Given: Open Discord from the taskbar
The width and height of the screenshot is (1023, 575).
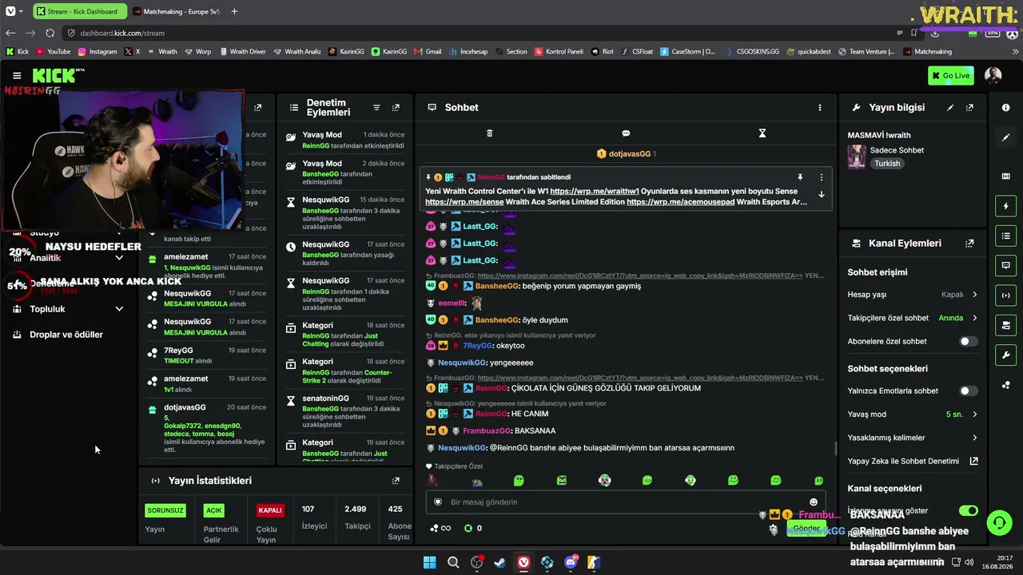Looking at the screenshot, I should coord(571,562).
